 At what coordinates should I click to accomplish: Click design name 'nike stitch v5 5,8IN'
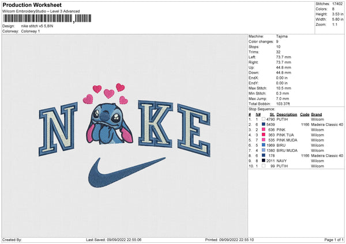click(37, 26)
